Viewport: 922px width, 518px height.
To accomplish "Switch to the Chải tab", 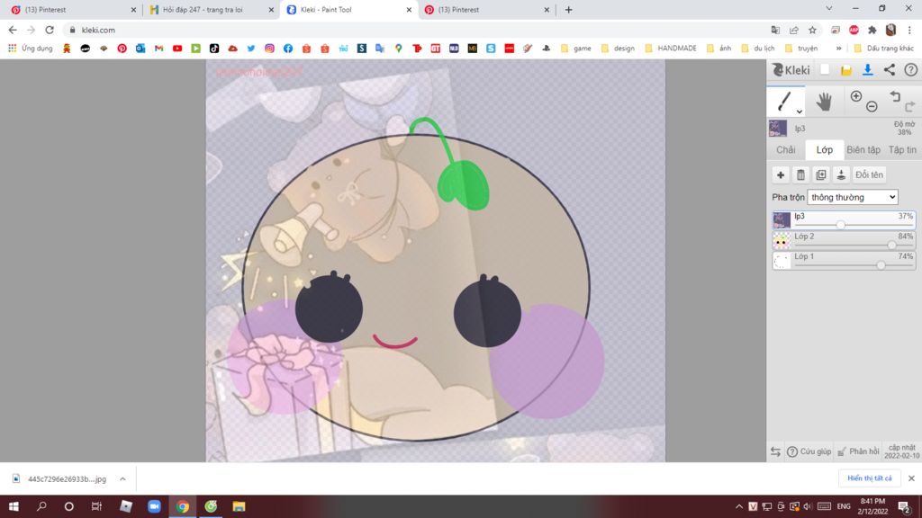I will point(785,150).
